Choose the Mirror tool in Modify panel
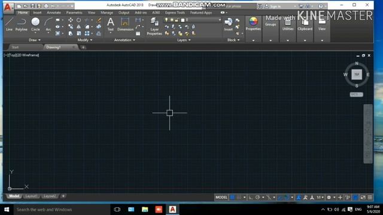383x215 pixels. [78, 26]
